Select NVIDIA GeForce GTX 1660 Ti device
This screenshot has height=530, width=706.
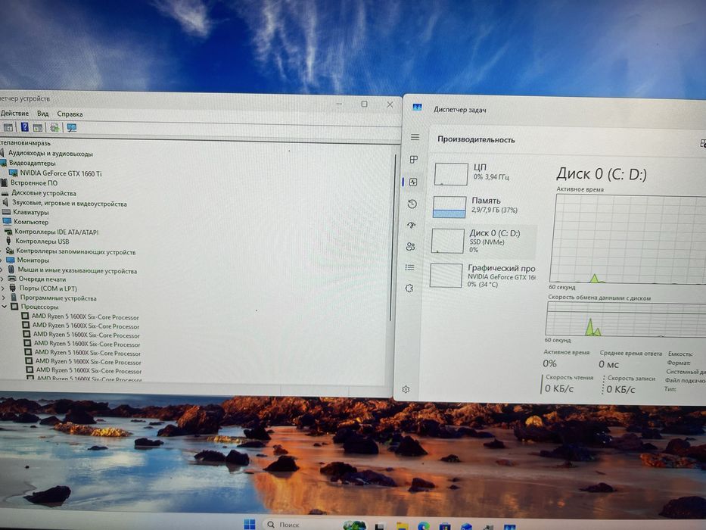tap(61, 173)
